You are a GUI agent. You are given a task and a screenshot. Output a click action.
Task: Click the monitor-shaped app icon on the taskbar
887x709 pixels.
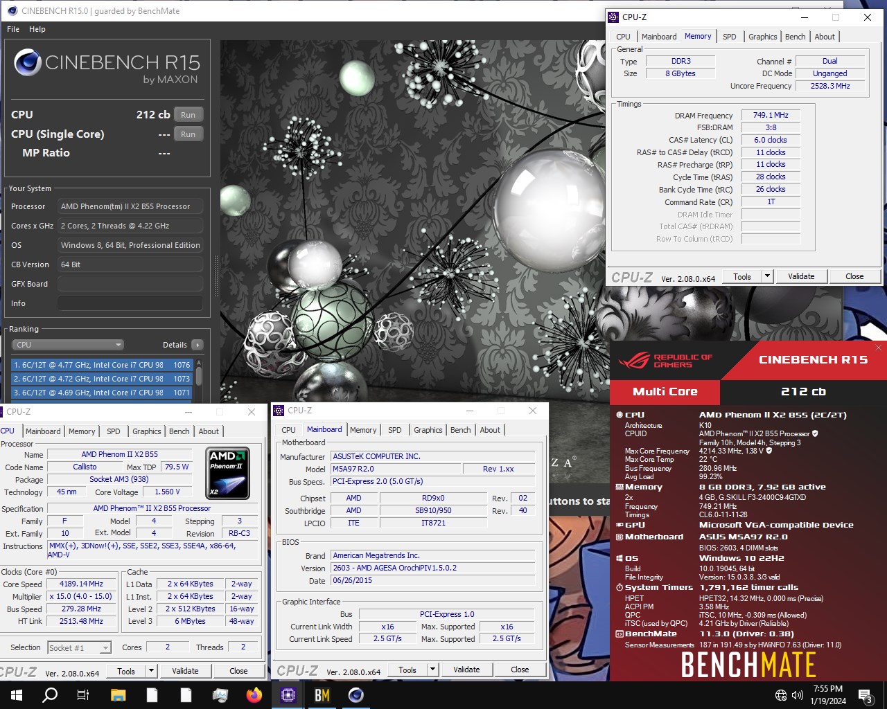coord(220,695)
